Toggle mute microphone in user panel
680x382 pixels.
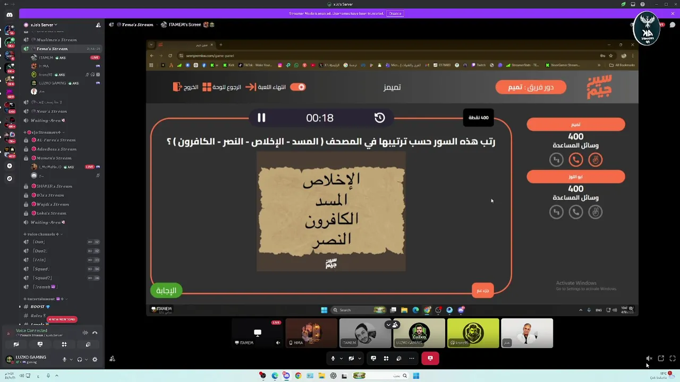[65, 359]
